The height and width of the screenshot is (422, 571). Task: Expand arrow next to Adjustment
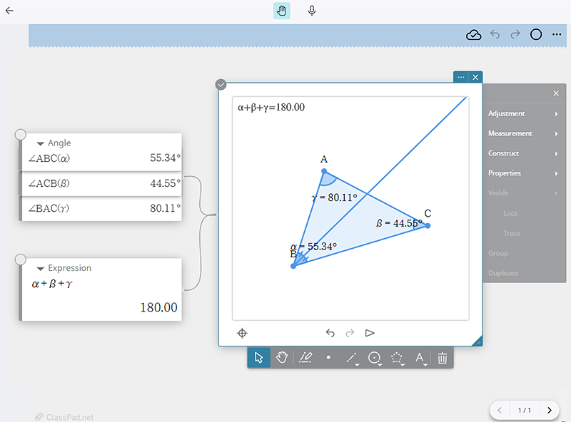(556, 114)
